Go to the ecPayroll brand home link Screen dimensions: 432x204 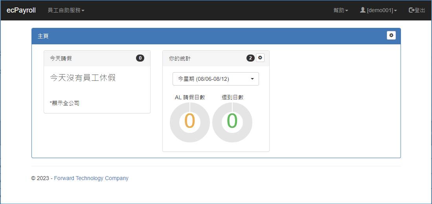coord(21,10)
